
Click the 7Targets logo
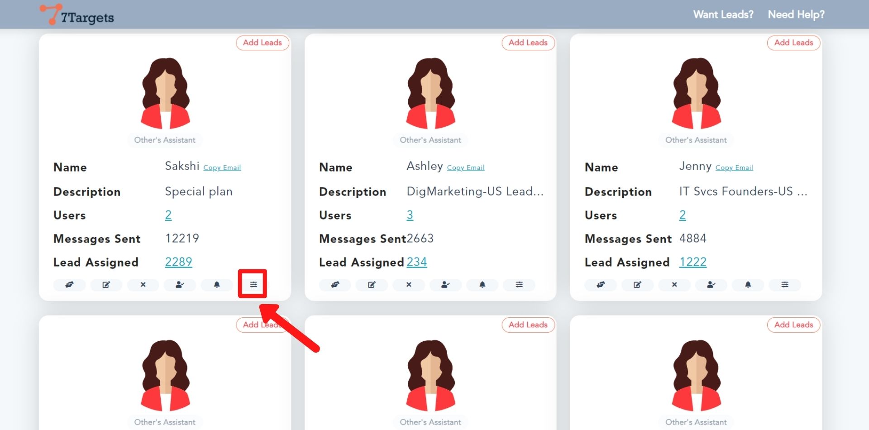[x=77, y=15]
